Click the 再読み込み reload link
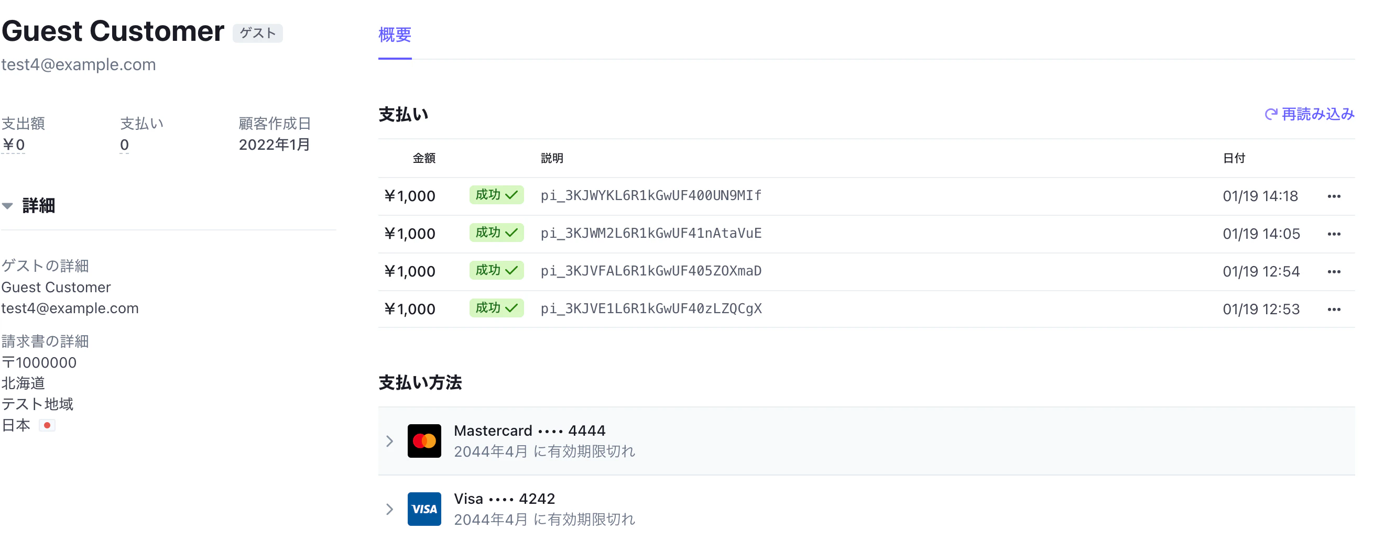The image size is (1395, 552). (x=1310, y=114)
